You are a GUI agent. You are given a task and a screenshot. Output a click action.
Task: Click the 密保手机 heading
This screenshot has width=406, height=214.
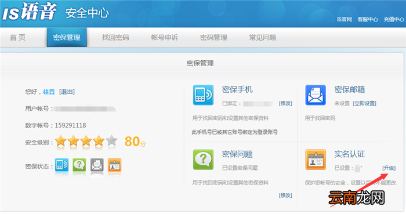click(237, 89)
